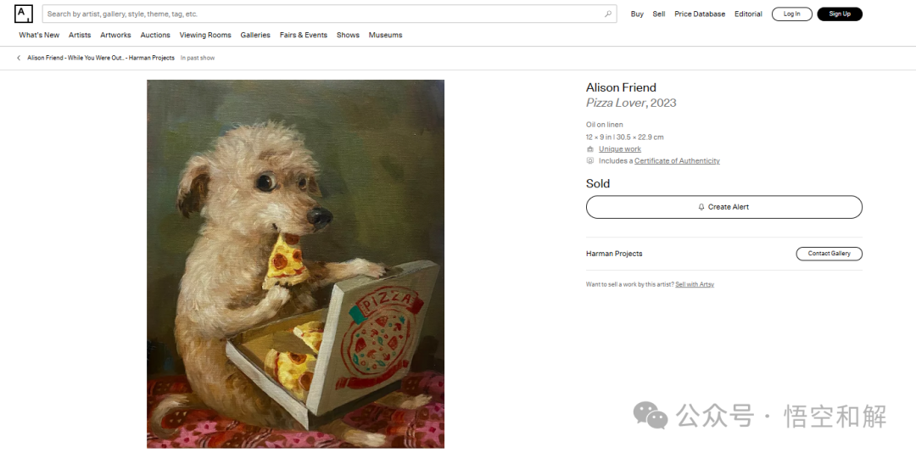916x453 pixels.
Task: Click the Log In button
Action: tap(792, 14)
